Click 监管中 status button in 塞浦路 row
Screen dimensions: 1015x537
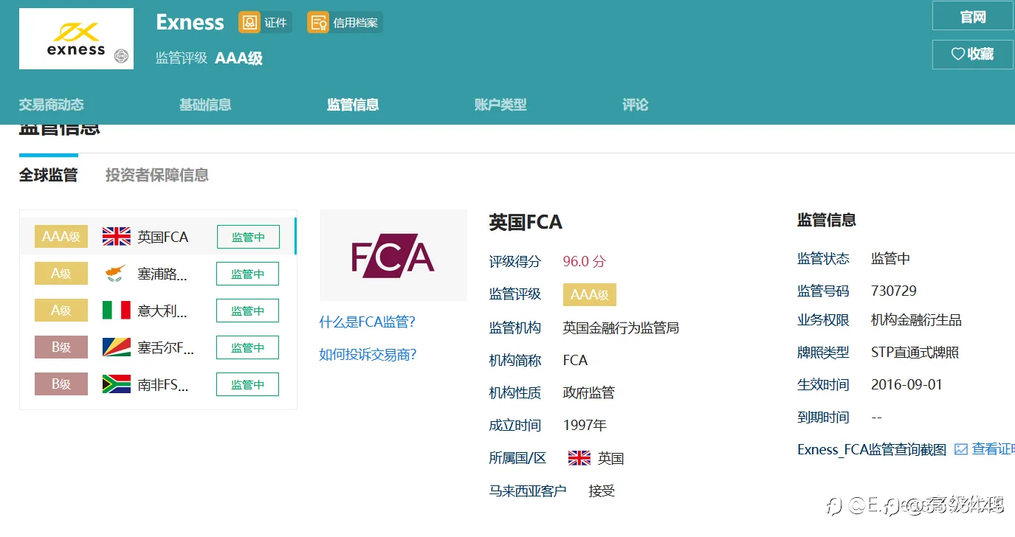click(248, 274)
